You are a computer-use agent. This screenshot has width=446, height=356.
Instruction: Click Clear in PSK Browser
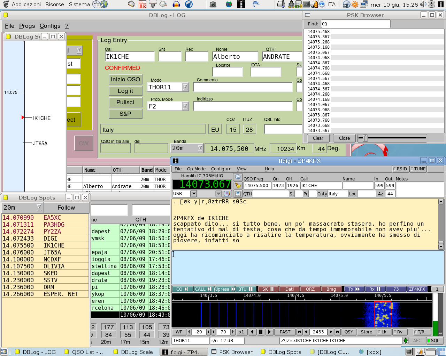[x=318, y=138]
